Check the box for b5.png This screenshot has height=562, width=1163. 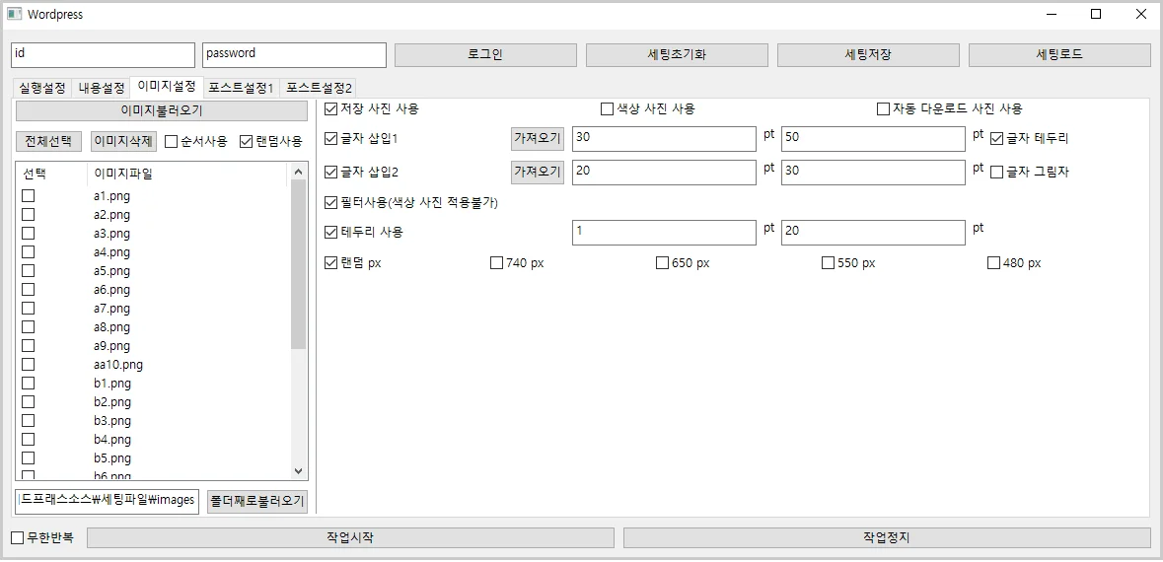29,458
